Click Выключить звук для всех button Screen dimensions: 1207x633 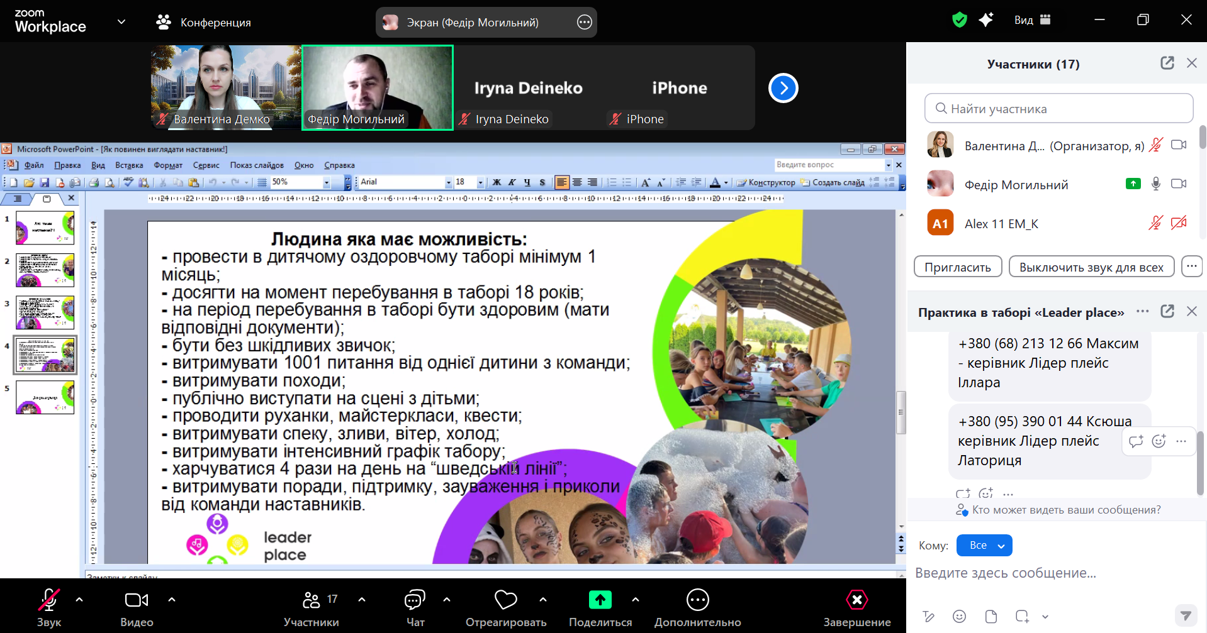(x=1091, y=267)
